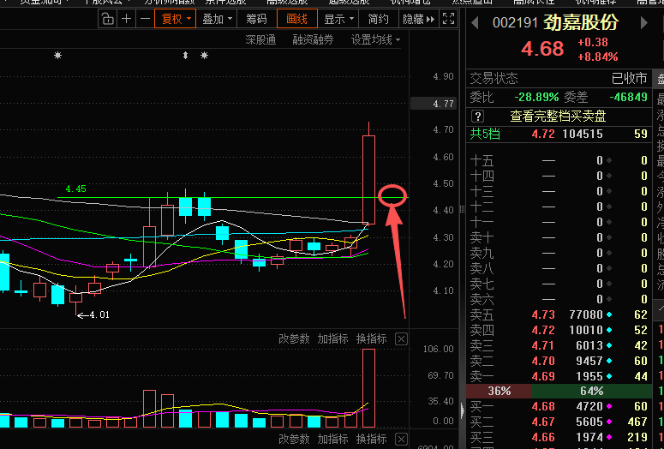
Task: Click the 委比 -28.89% value
Action: tap(536, 97)
